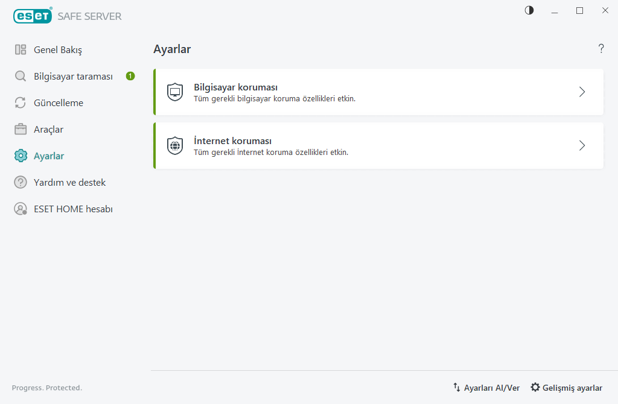Expand Bilgisayar koruması with its chevron arrow
Viewport: 618px width, 404px height.
[582, 92]
